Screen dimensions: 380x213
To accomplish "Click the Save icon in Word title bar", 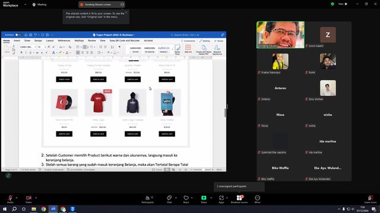I will tap(30, 35).
